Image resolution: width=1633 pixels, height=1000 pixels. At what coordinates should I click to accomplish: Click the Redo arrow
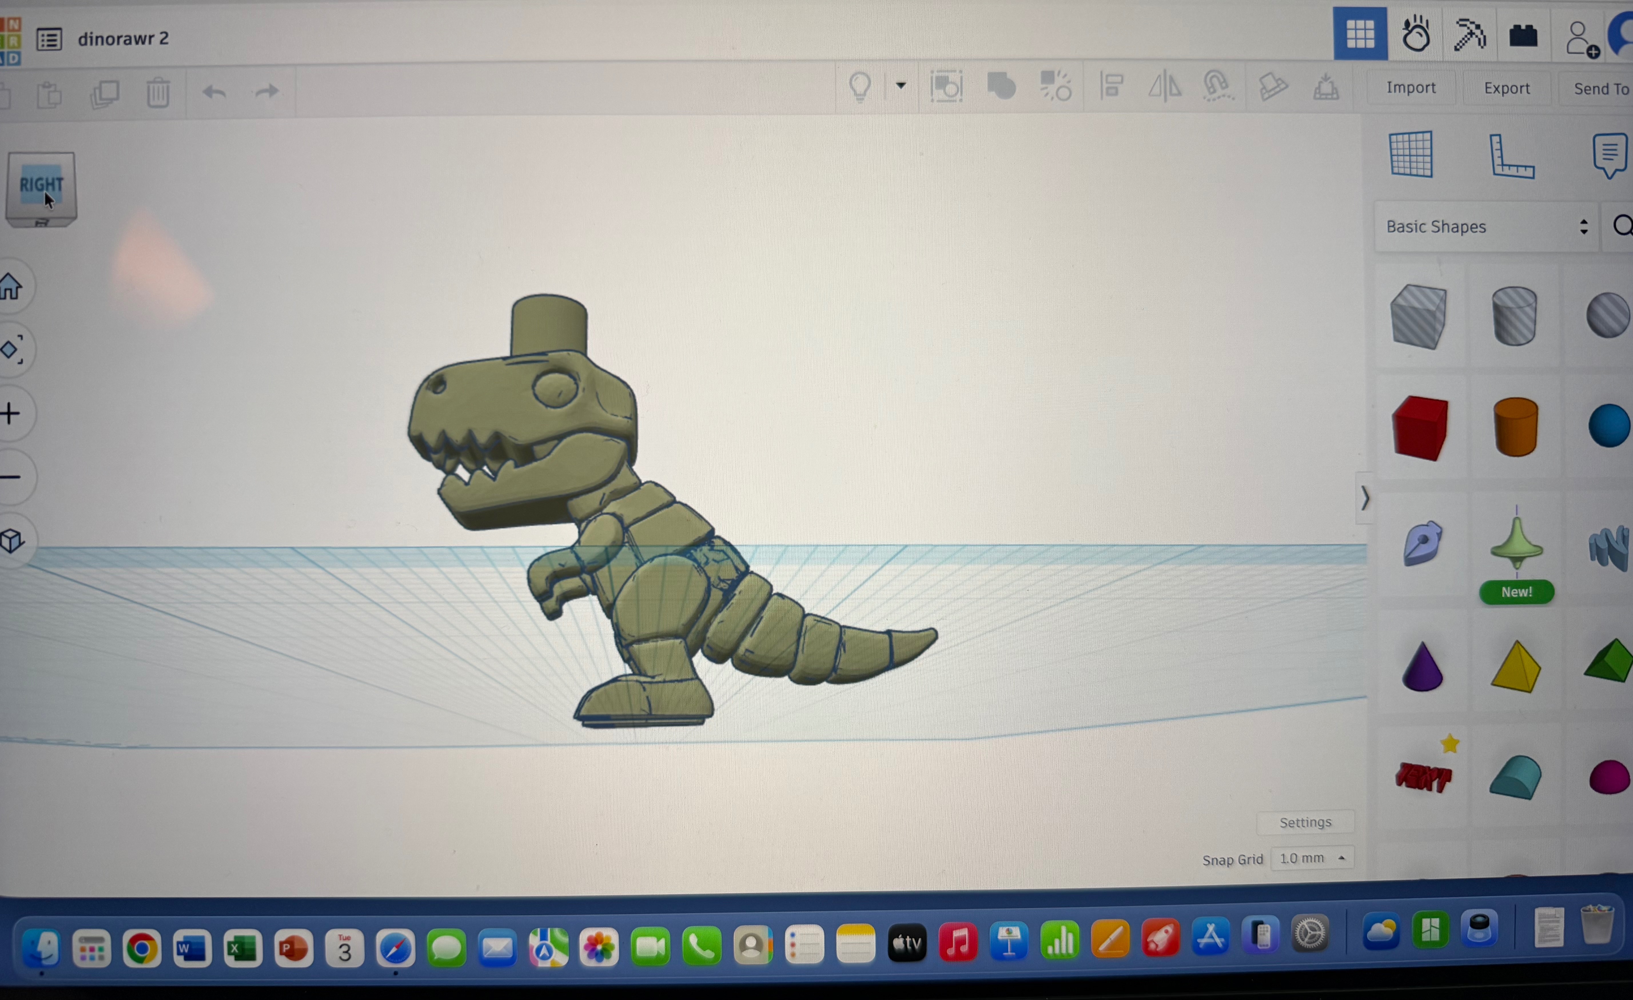tap(267, 91)
